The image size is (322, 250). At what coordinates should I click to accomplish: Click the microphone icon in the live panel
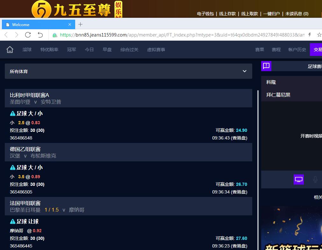tap(315, 179)
